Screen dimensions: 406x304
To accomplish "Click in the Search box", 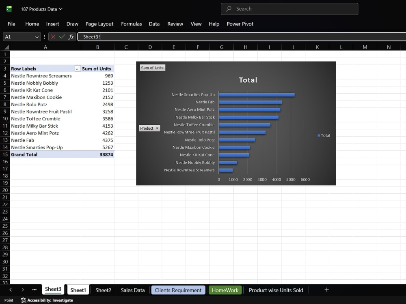I will 289,9.
